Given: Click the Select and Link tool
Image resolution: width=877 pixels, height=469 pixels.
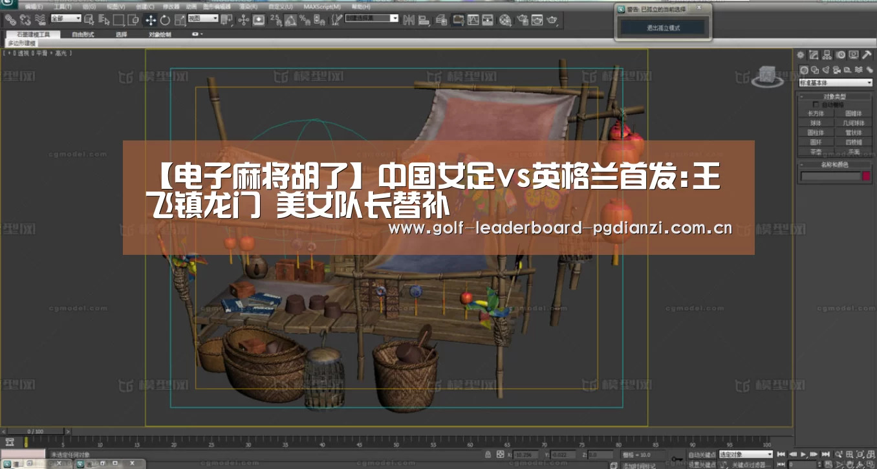Looking at the screenshot, I should tap(9, 20).
